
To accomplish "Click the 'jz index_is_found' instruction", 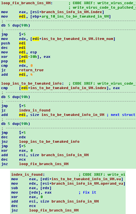I will [26, 110].
